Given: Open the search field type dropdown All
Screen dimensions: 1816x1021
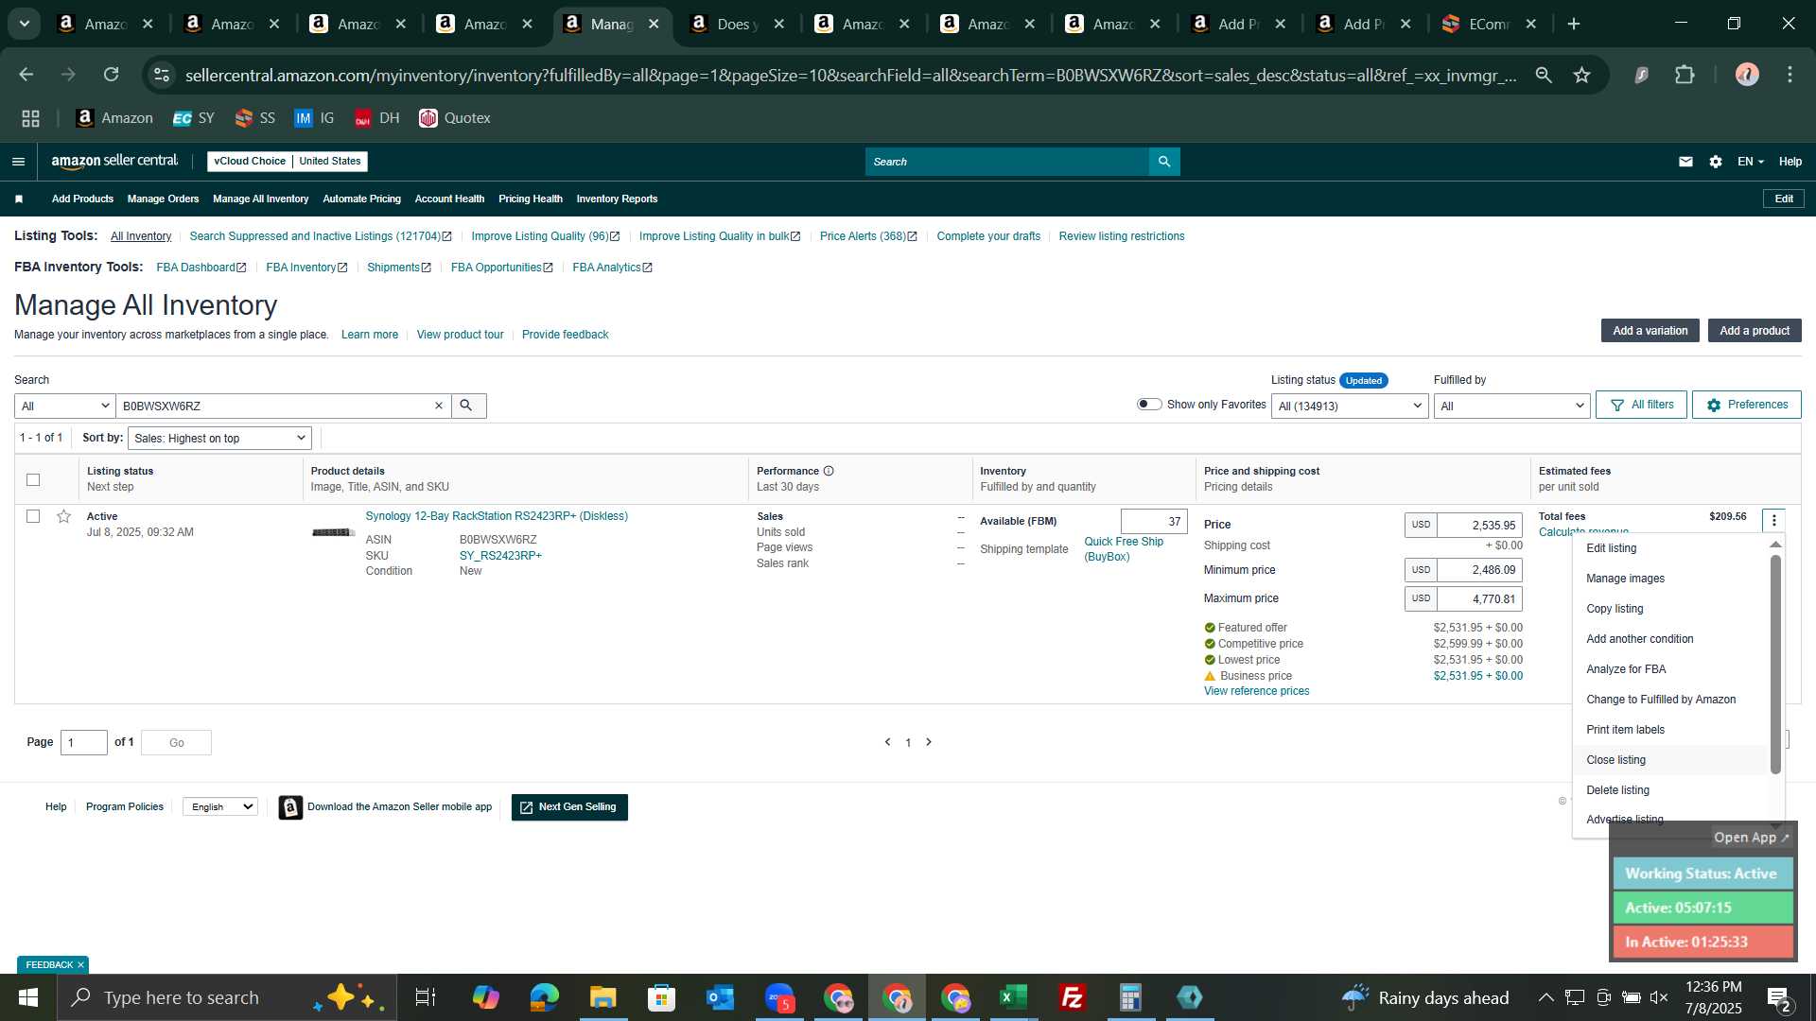Looking at the screenshot, I should (64, 407).
